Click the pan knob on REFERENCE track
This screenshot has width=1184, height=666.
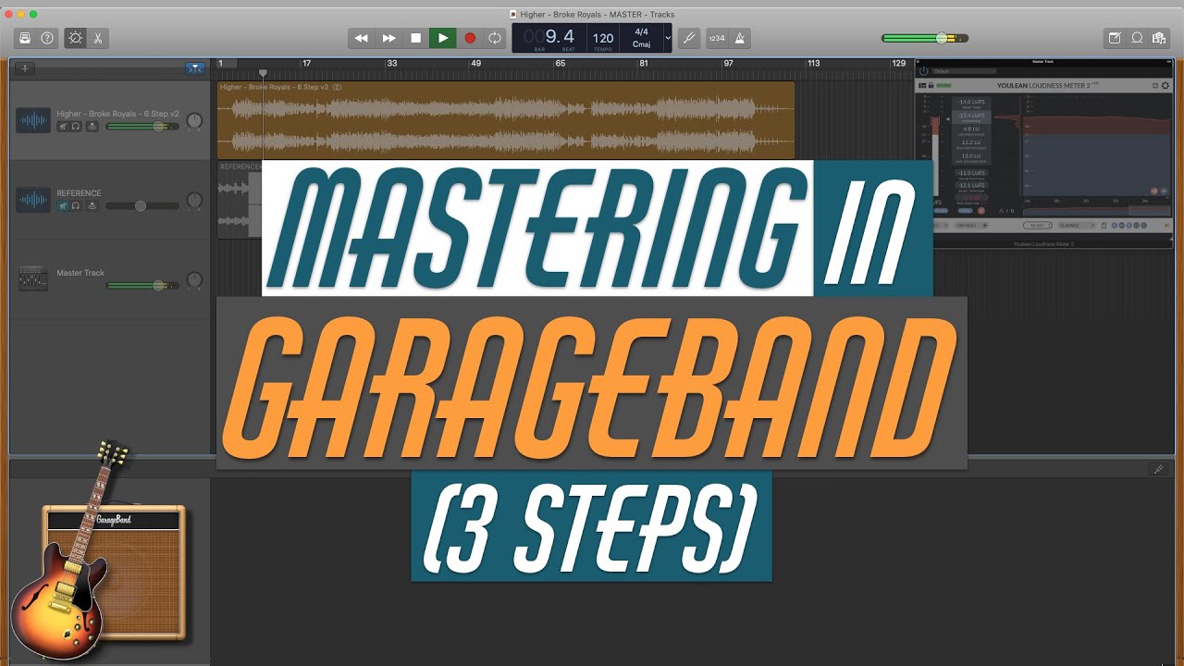click(194, 200)
